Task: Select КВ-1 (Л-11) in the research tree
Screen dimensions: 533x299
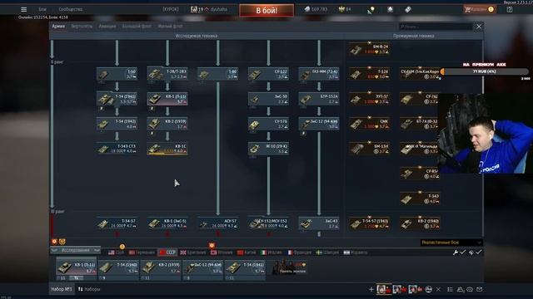Action: coord(167,99)
